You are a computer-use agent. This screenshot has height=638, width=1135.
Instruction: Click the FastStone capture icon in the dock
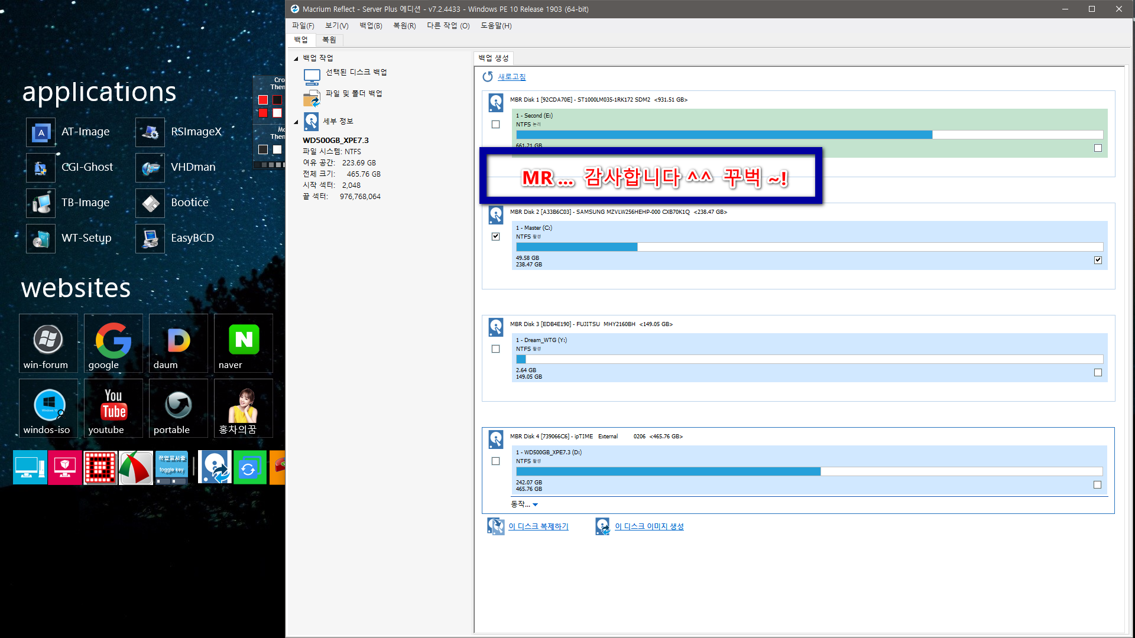point(136,467)
